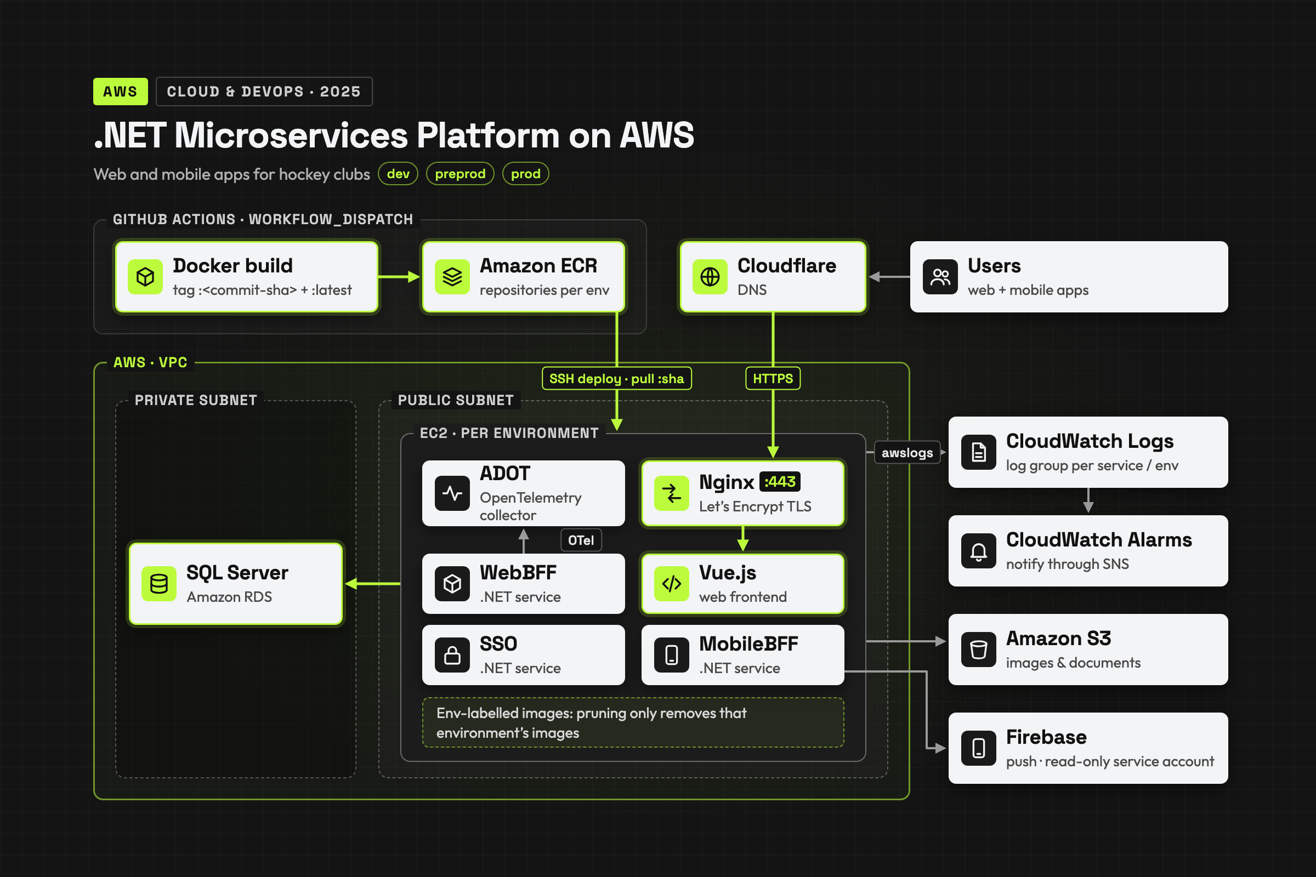1316x877 pixels.
Task: Click 'images & documents' text
Action: pyautogui.click(x=1073, y=663)
